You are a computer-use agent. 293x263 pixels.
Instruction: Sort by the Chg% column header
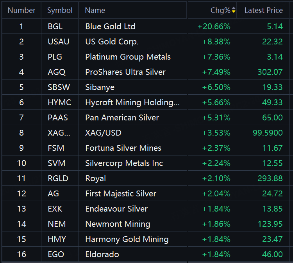[x=220, y=11]
